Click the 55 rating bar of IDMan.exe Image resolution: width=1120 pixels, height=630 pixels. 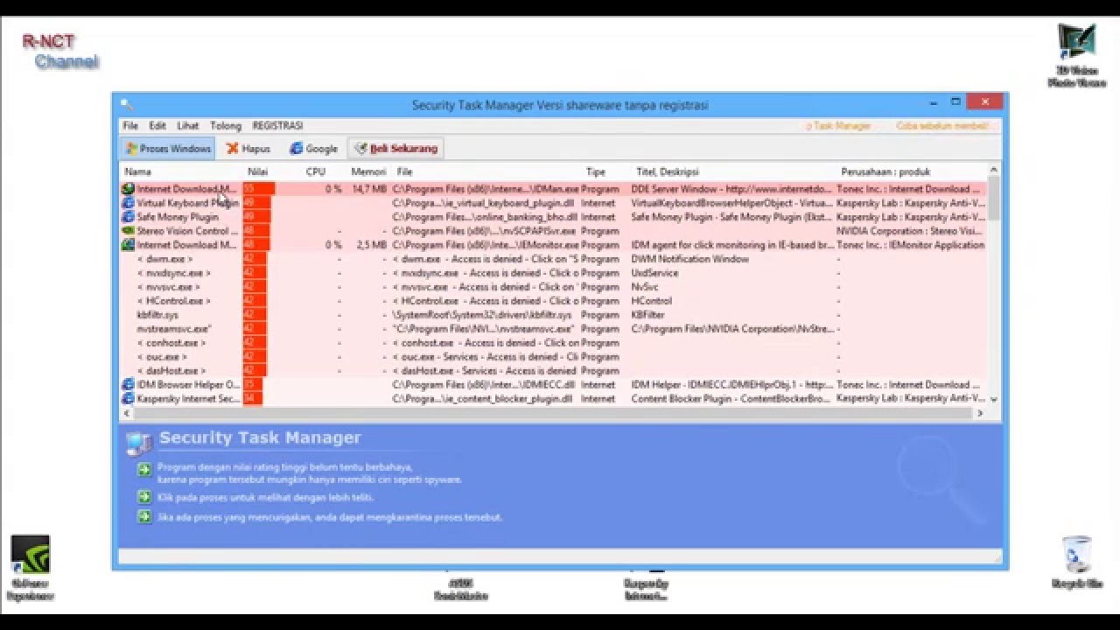[x=259, y=189]
